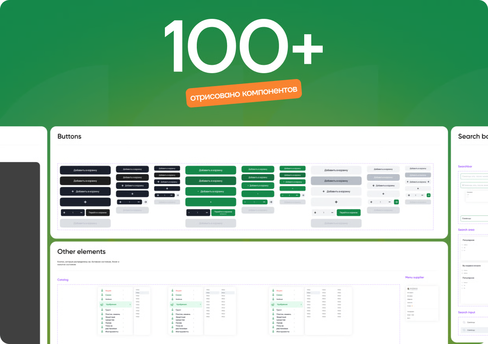Click the purple Menu supplier label

[415, 277]
